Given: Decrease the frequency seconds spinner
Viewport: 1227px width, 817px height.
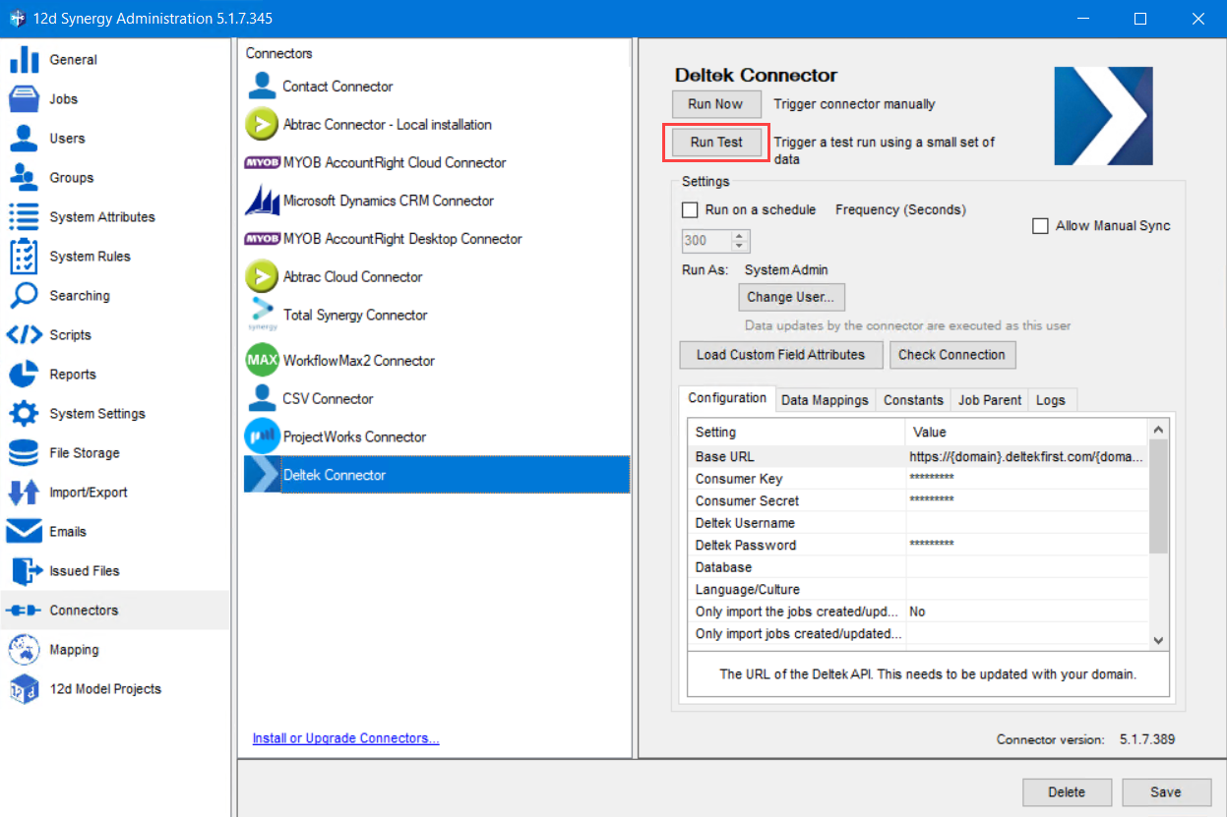Looking at the screenshot, I should (x=740, y=246).
